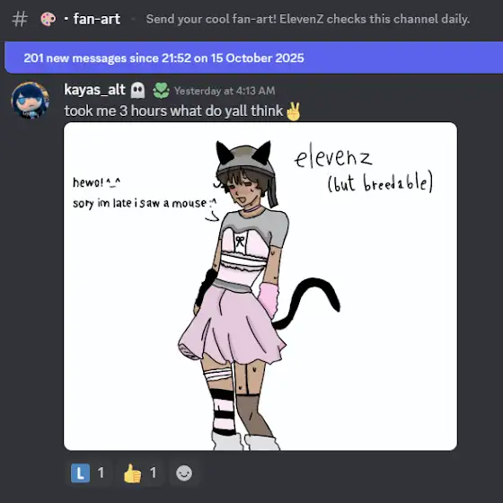Click the fan-art channel name
Screen dimensions: 503x503
click(97, 19)
